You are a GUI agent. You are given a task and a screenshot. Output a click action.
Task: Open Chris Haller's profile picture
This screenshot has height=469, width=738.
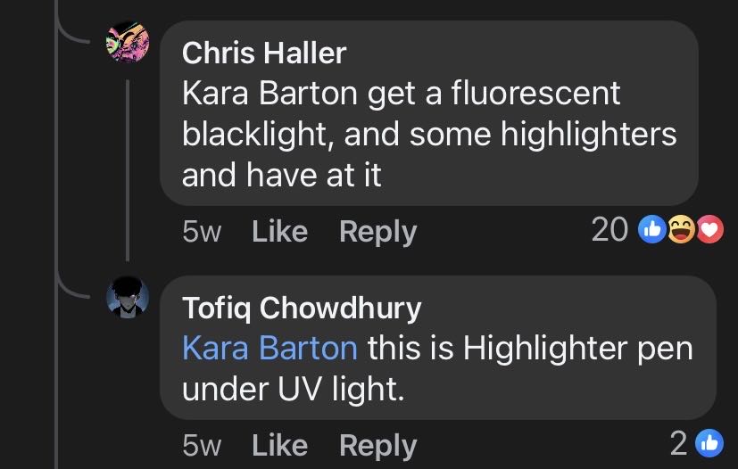pyautogui.click(x=128, y=42)
